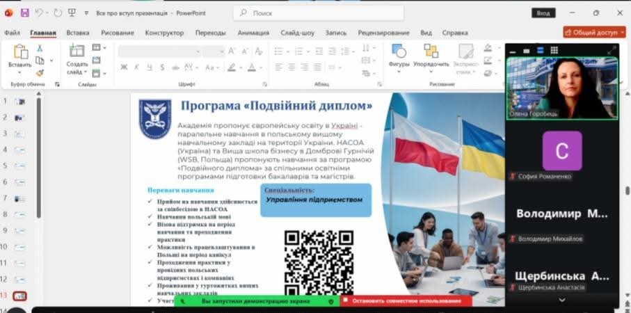Click in the Поиск search field
This screenshot has height=313, width=631.
coord(318,13)
